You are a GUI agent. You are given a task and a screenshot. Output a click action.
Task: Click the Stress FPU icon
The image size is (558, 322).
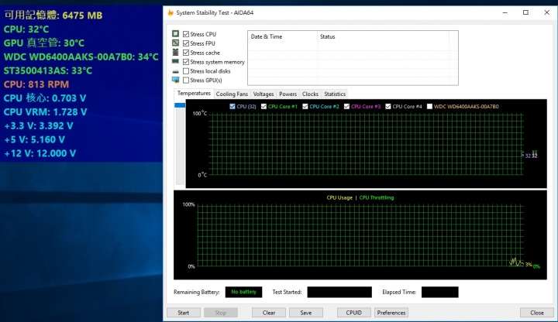175,43
